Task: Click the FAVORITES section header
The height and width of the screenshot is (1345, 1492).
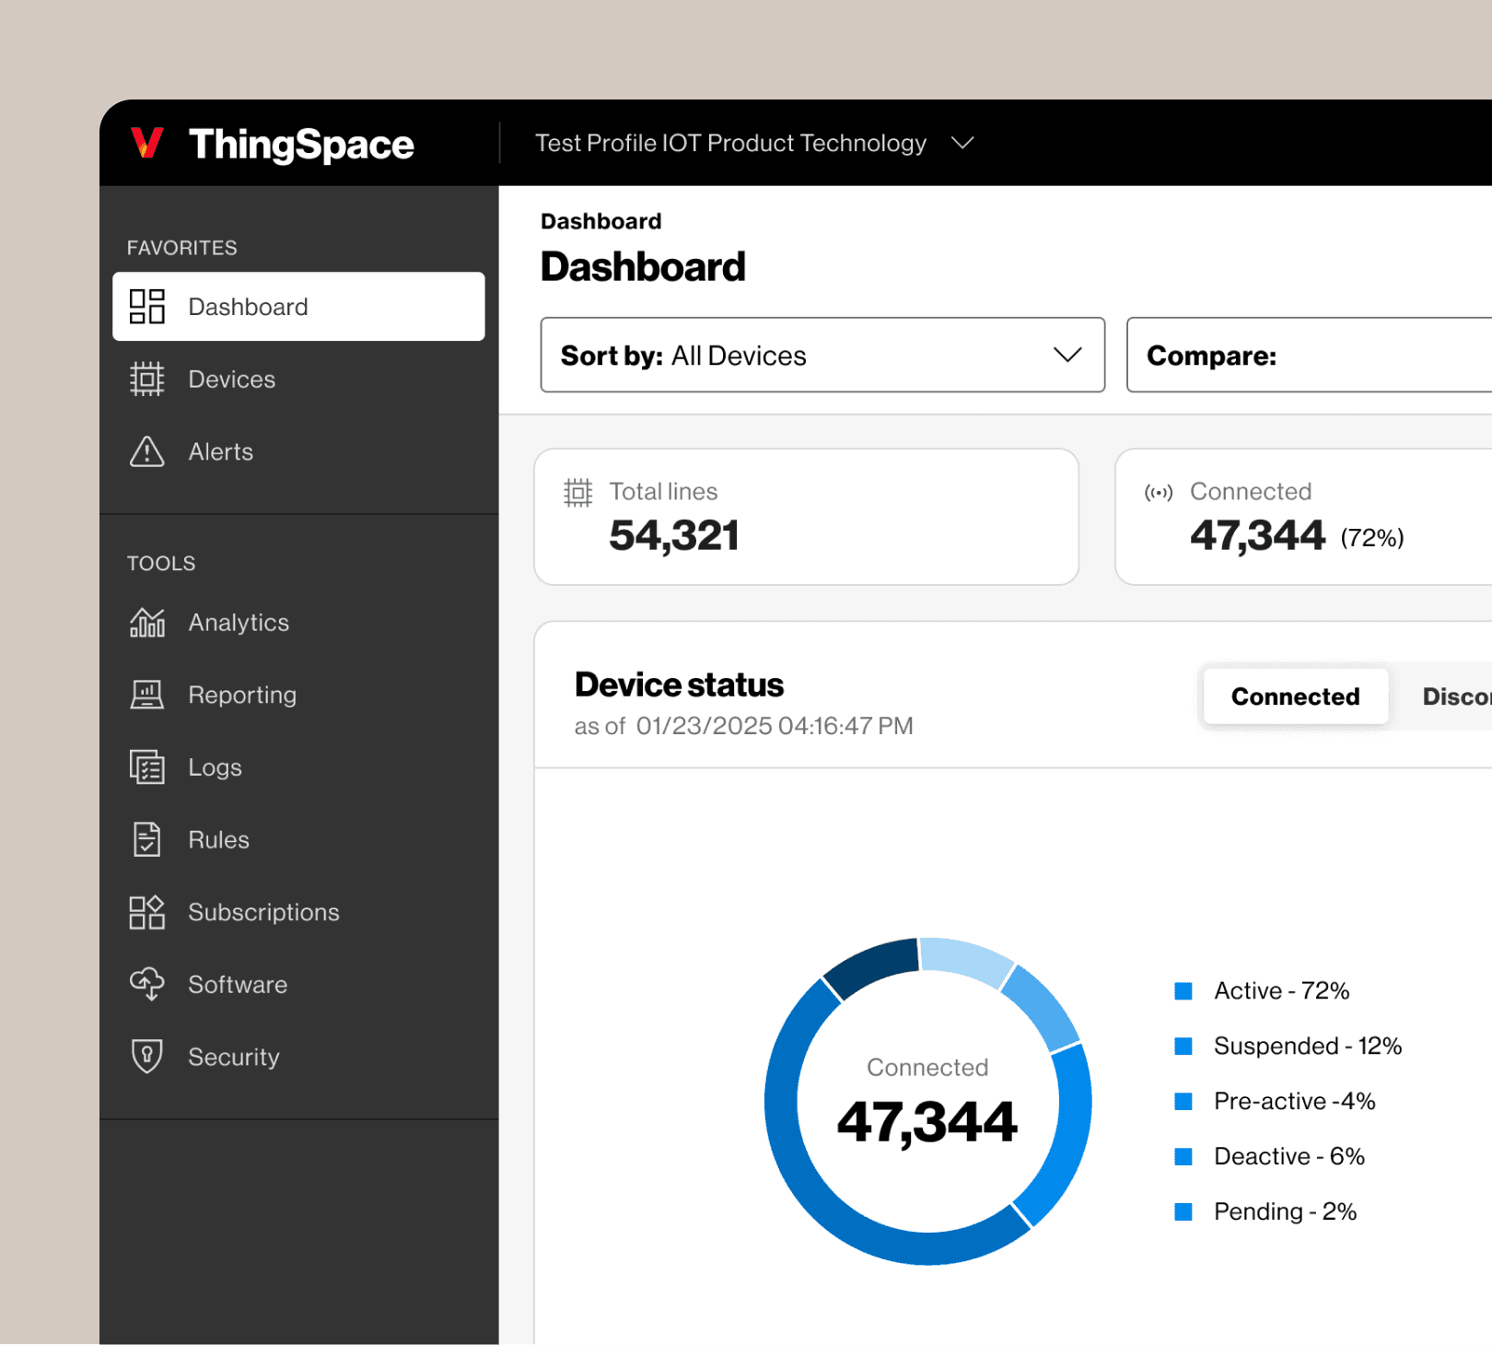Action: pos(182,248)
